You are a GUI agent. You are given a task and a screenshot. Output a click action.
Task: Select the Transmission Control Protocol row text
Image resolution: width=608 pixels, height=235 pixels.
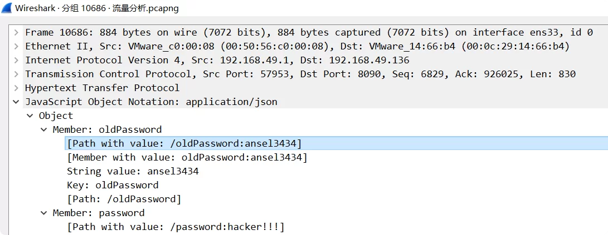click(300, 74)
